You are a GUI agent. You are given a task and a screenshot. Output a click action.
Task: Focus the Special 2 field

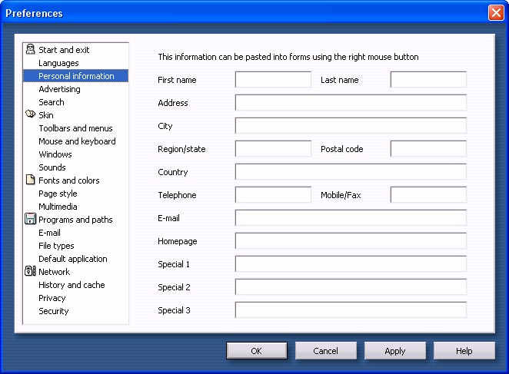point(351,286)
